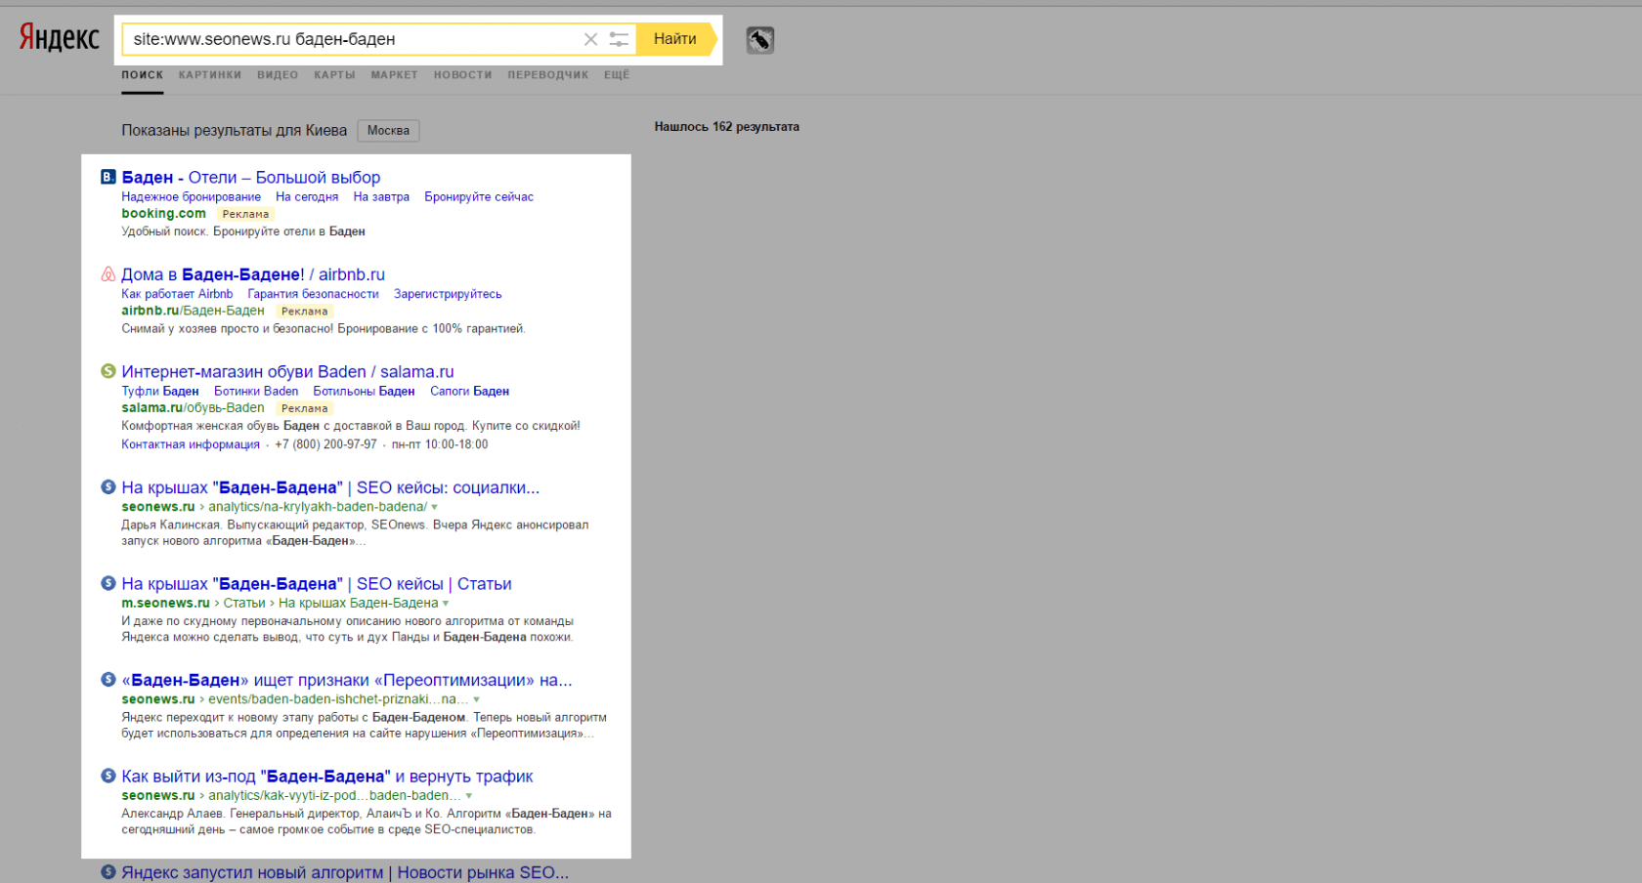Image resolution: width=1642 pixels, height=883 pixels.
Task: Click booking.com favicon in first ad
Action: [x=108, y=177]
